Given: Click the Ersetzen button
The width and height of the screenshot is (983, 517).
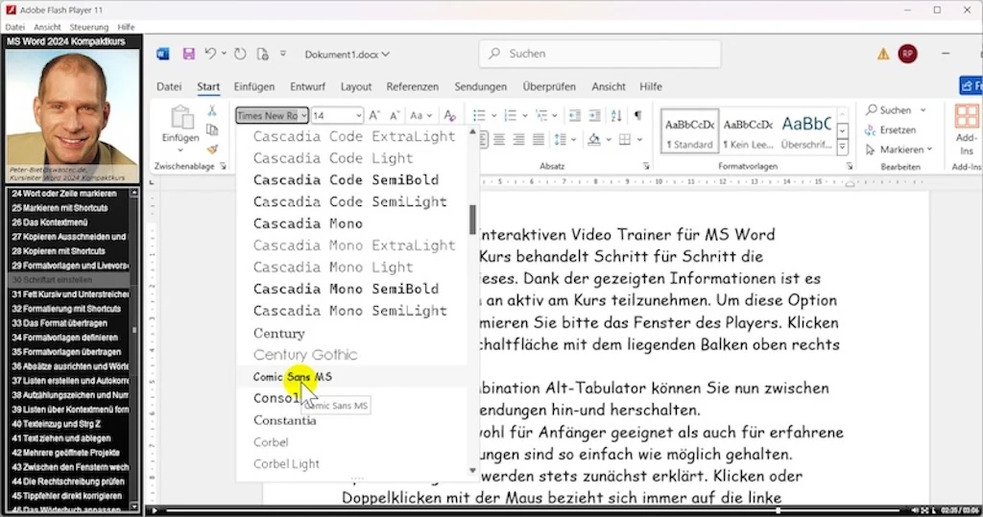Looking at the screenshot, I should click(890, 129).
